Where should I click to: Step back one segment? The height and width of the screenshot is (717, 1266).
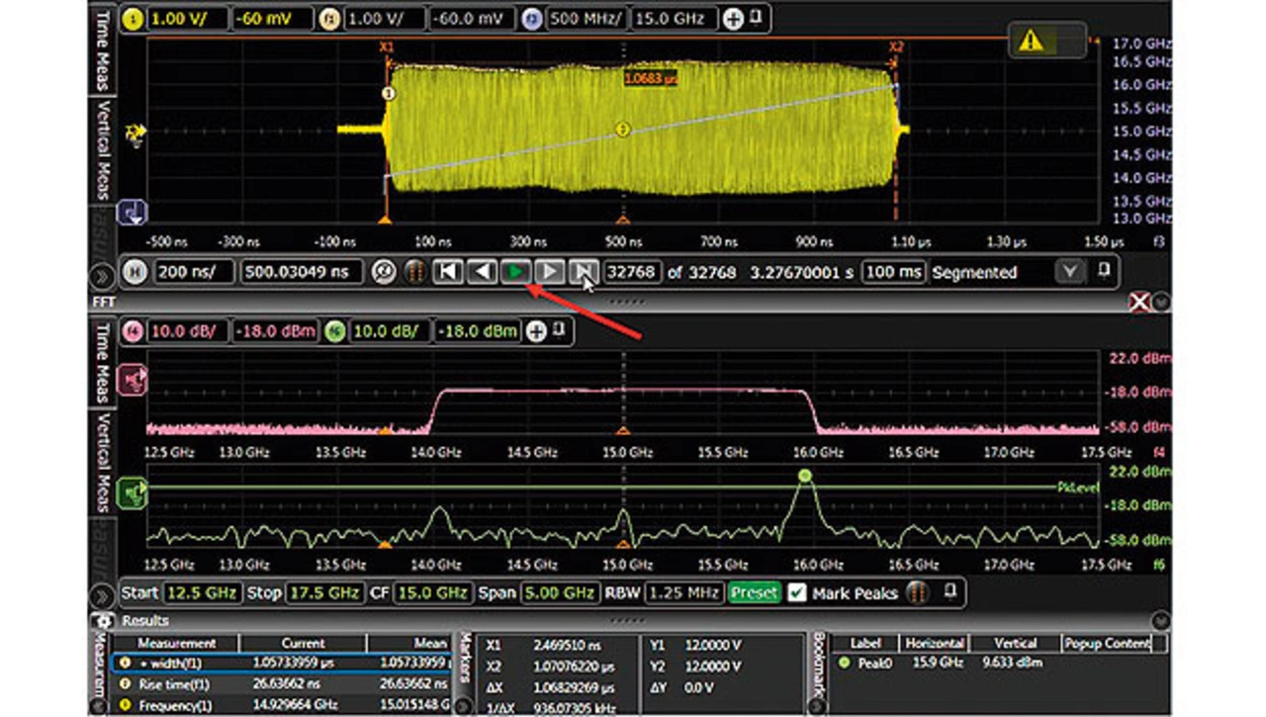[482, 271]
